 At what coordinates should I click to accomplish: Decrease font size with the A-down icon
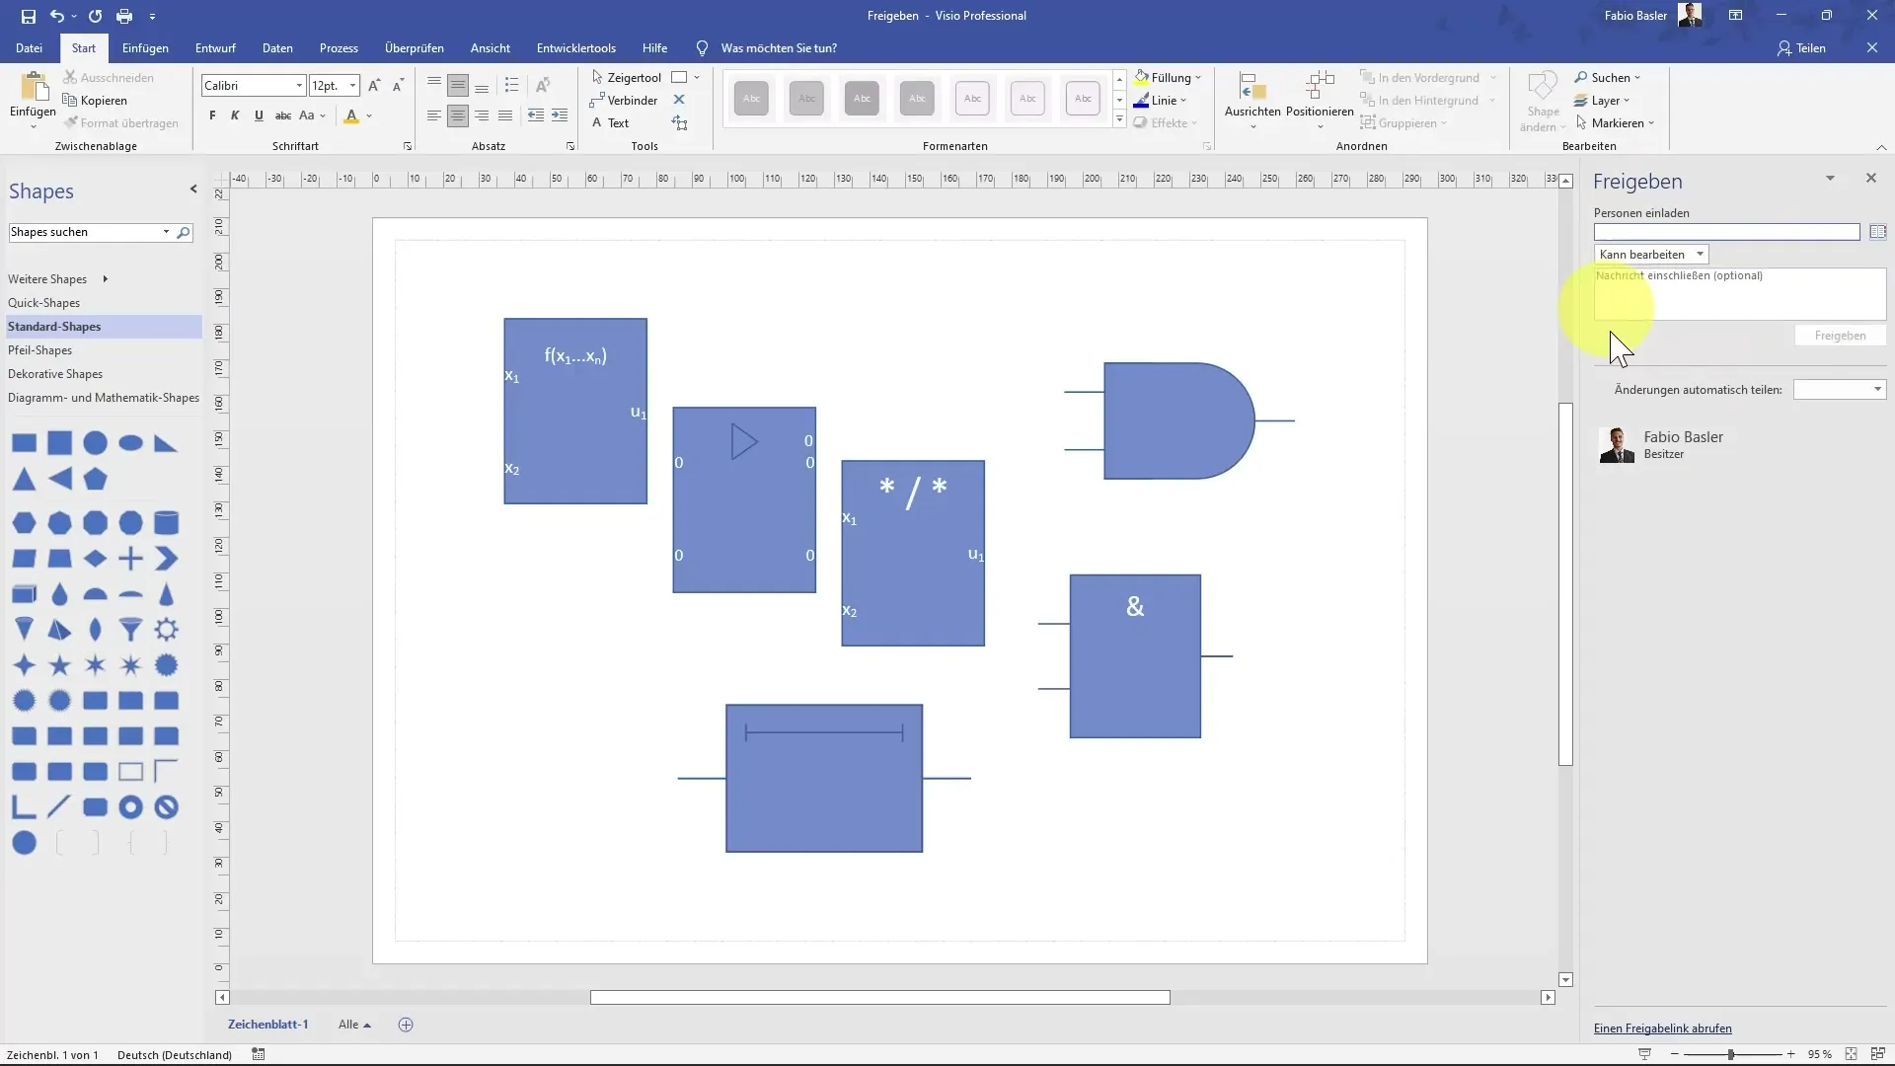[x=398, y=86]
